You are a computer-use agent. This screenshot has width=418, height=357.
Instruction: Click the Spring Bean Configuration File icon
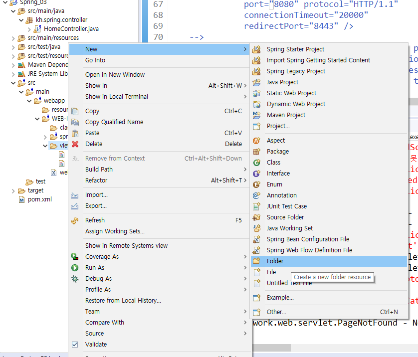click(256, 239)
